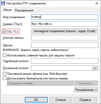Enable Использовать главный пароль для защиты пароля
This screenshot has height=104, width=101.
tap(4, 55)
